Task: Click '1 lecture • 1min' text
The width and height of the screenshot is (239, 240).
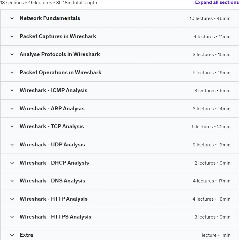Action: pyautogui.click(x=214, y=235)
